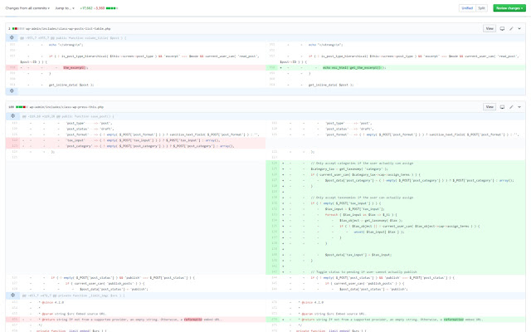Switch to Unified diff view
The height and width of the screenshot is (332, 531).
click(x=468, y=7)
